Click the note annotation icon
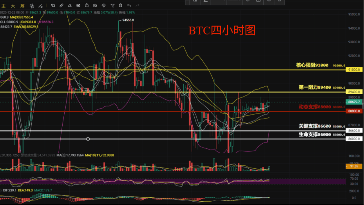 (95, 5)
